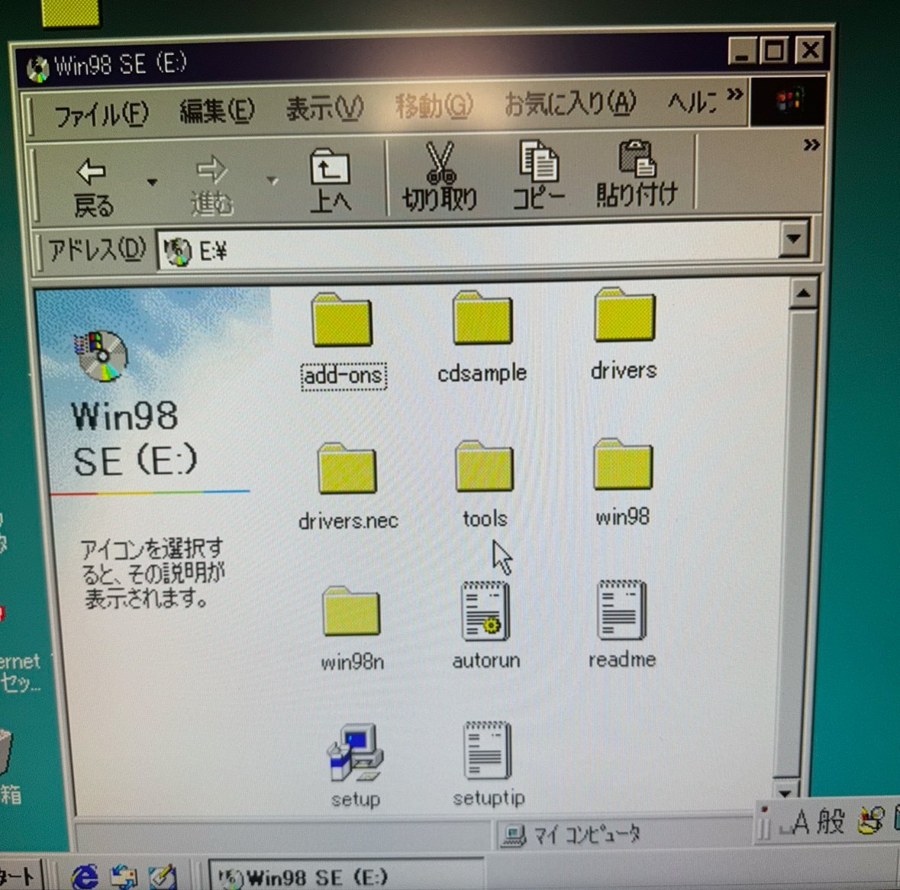This screenshot has height=890, width=900.
Task: Click into the address field showing E:¥
Action: 468,248
